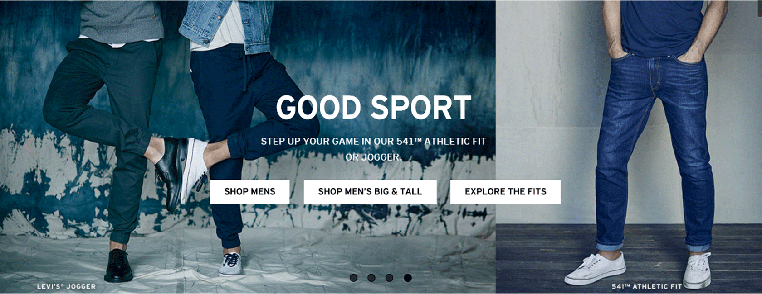Open the 541 ATHLETIC FIT caption
The width and height of the screenshot is (762, 294).
click(646, 286)
